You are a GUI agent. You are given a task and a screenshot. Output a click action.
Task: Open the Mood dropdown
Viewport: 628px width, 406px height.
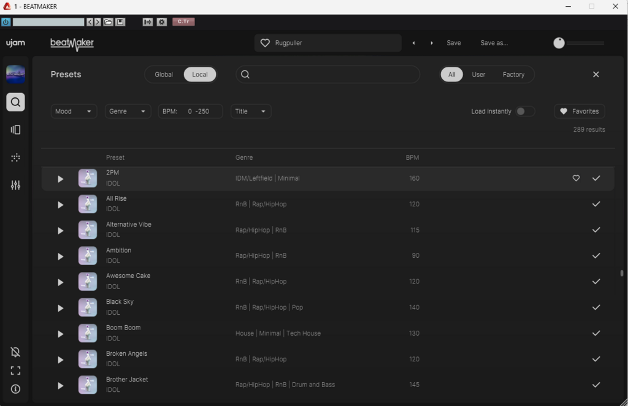(x=74, y=111)
